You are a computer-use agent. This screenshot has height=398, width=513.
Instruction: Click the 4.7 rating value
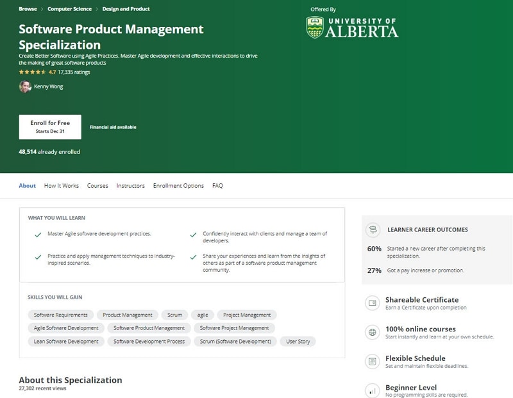click(53, 72)
